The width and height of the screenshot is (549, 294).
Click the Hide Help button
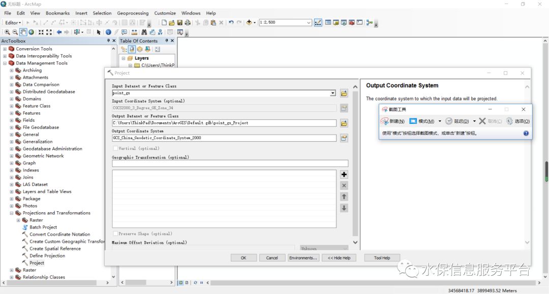click(x=339, y=258)
